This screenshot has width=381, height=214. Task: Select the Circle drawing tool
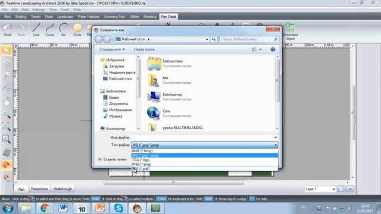coord(77,30)
